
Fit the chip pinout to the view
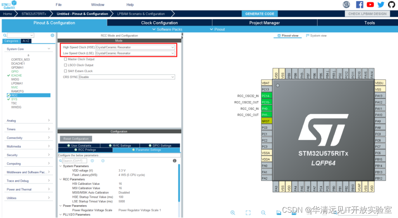(248, 213)
